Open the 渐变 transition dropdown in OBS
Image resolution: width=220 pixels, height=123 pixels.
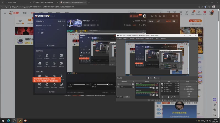[124, 84]
